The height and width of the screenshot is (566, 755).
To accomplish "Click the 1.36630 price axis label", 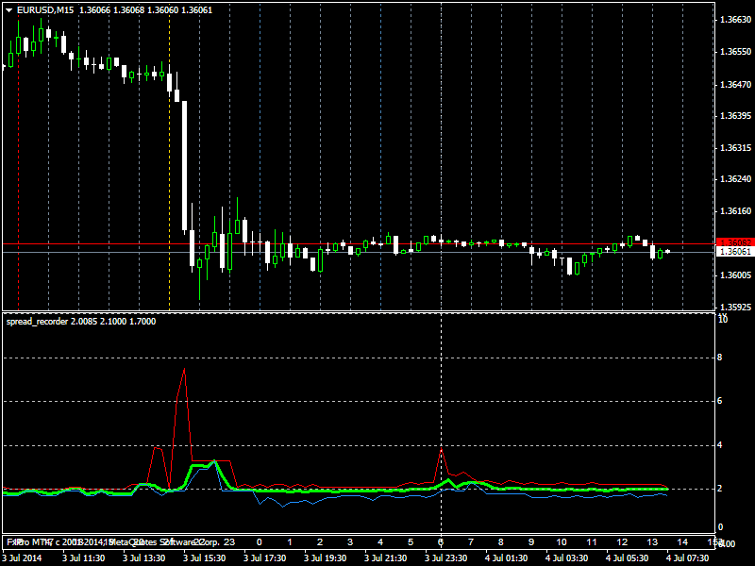I will [x=734, y=20].
